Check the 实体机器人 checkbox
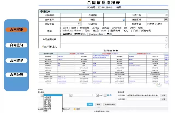175x113 pixels. pos(73,34)
